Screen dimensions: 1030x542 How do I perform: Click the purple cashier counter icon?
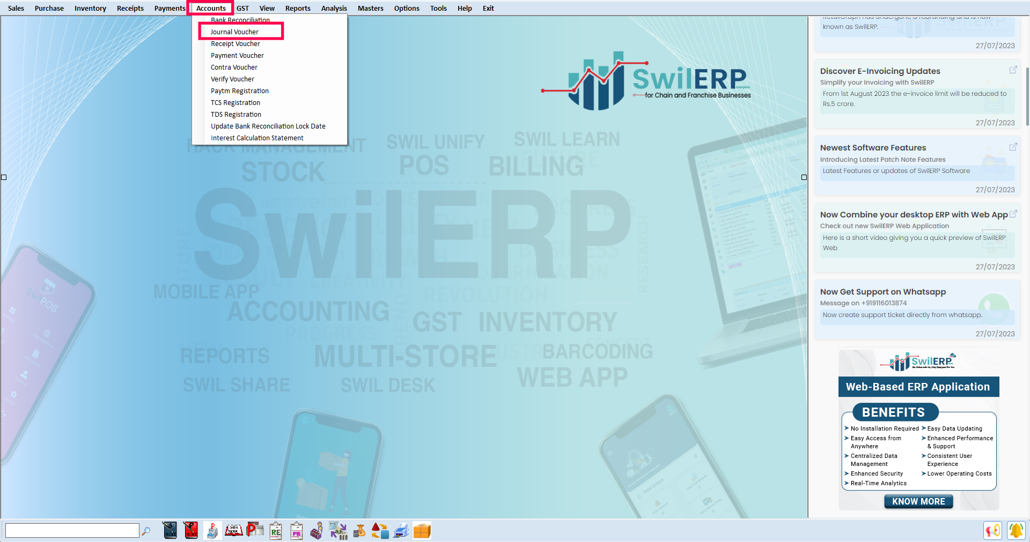coord(317,530)
